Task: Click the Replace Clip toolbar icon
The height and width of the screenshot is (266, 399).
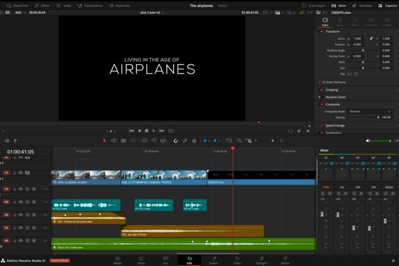Action: pos(163,141)
